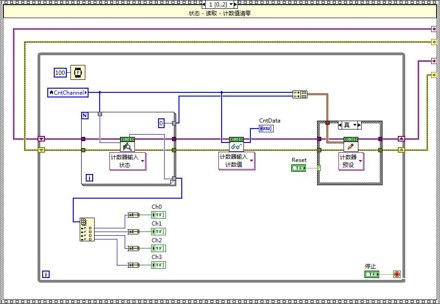Viewport: 440px width, 304px height.
Task: Select the counter preset CONTEC write node
Action: [351, 144]
